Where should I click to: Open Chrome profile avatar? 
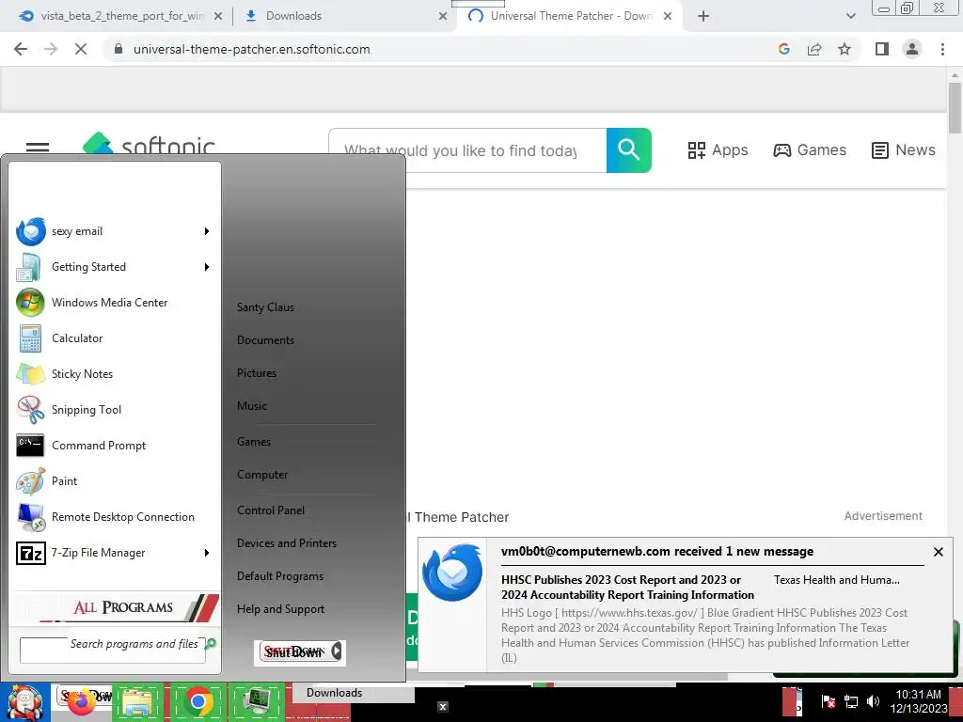[912, 49]
